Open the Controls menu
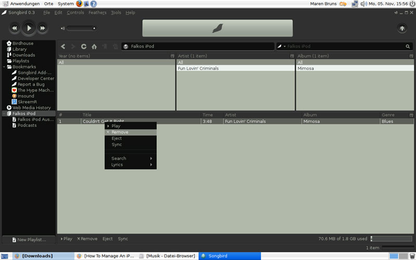This screenshot has height=260, width=416. (75, 12)
